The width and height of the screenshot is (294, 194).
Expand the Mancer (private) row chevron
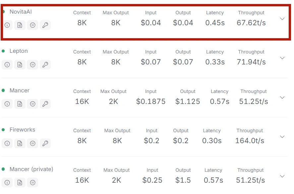(x=282, y=176)
